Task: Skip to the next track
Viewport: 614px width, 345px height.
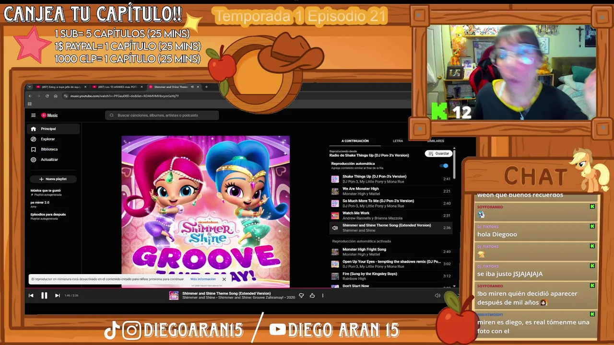Action: pos(57,296)
